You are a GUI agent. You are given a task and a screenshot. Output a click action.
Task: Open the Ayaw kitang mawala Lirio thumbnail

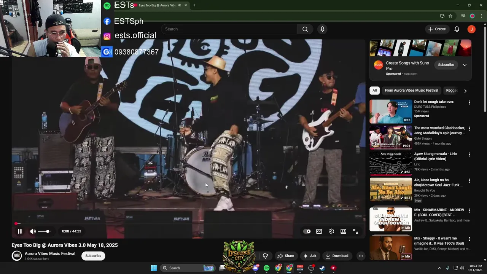pos(391,163)
